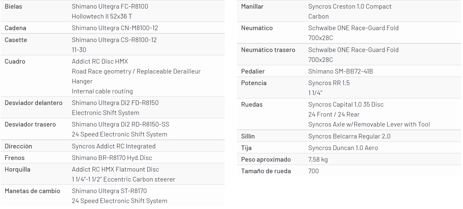Click the Manetas de cambio label

click(x=33, y=191)
